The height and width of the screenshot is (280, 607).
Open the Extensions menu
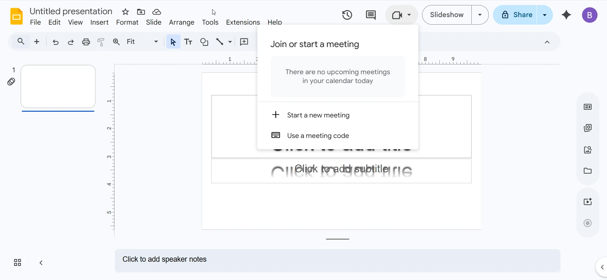point(243,22)
